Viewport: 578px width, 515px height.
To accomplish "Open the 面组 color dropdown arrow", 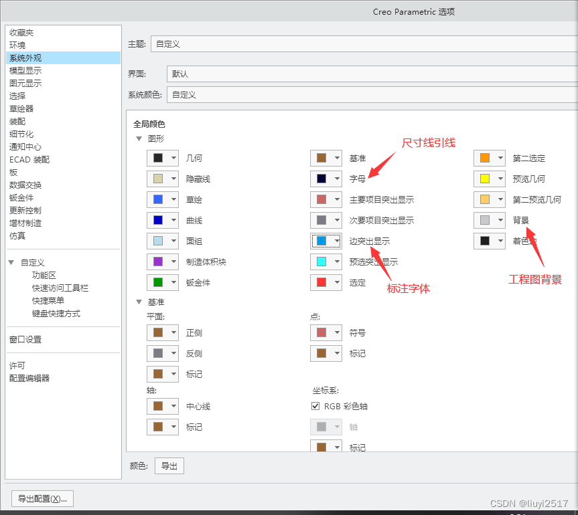I will coord(173,241).
